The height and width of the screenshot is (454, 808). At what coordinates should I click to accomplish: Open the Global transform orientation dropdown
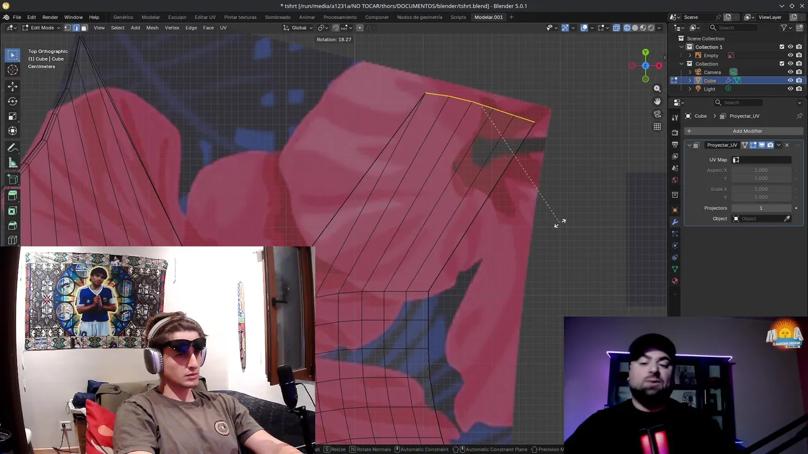point(299,28)
